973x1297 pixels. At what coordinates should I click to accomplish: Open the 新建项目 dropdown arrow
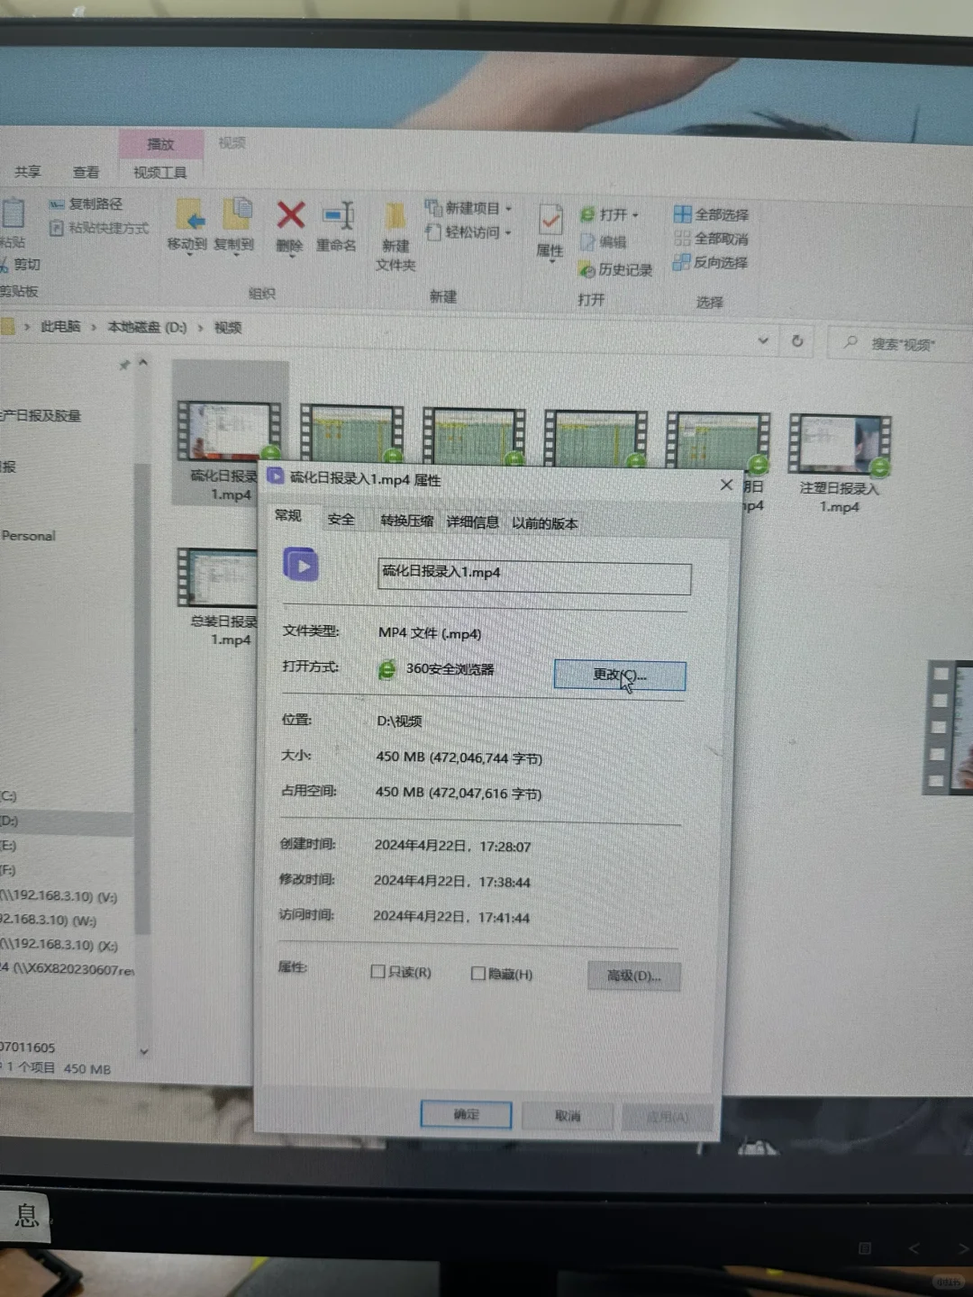coord(506,209)
